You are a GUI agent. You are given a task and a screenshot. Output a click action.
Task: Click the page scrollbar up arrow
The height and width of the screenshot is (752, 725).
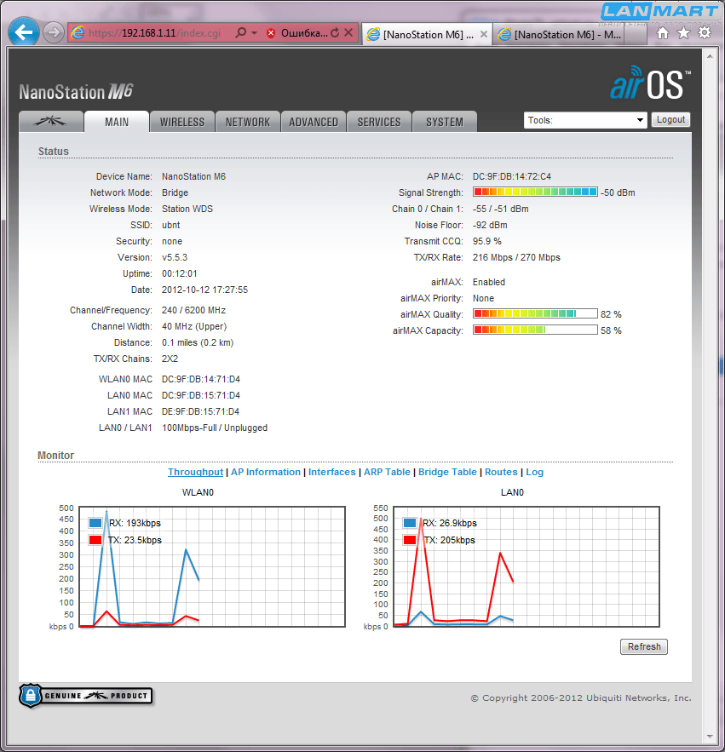tap(710, 56)
